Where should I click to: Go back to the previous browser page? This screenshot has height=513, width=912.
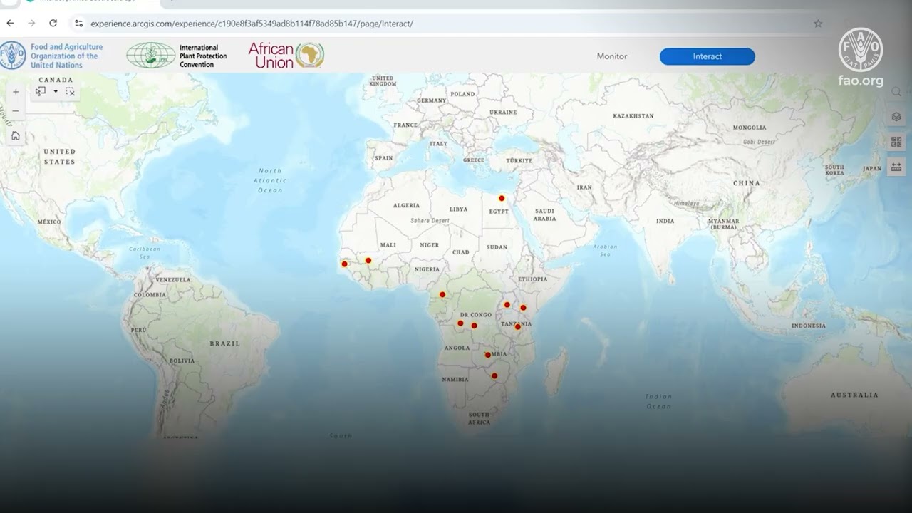[x=10, y=23]
